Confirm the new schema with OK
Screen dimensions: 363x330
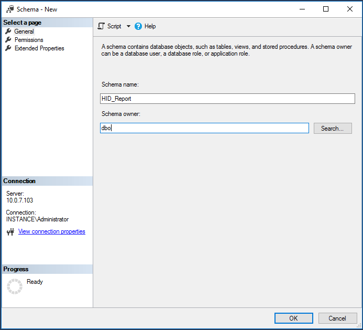click(293, 318)
